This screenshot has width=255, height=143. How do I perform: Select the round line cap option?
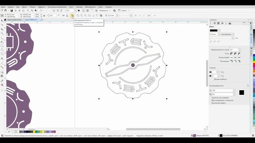235,58
